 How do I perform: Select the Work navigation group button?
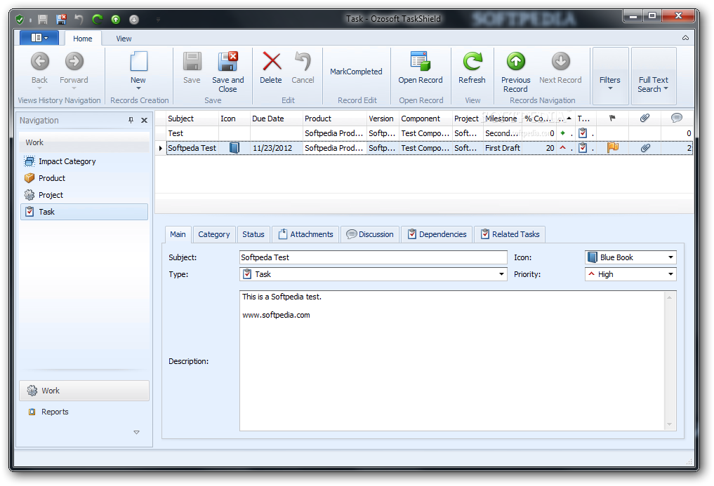pos(84,391)
